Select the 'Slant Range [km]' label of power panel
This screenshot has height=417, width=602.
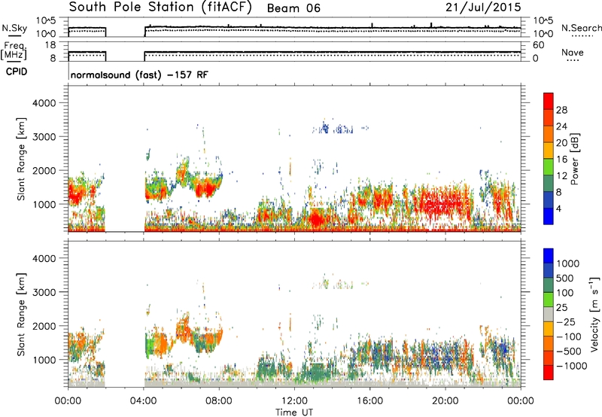(x=21, y=159)
